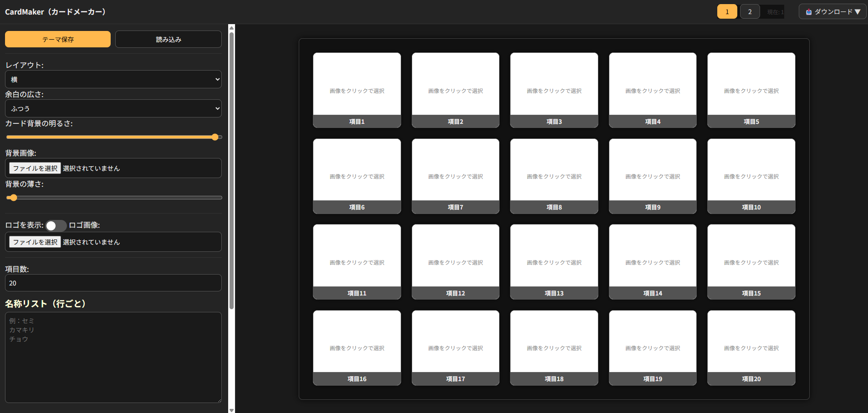The height and width of the screenshot is (413, 868).
Task: Choose a file for ロゴ画像
Action: pos(35,242)
